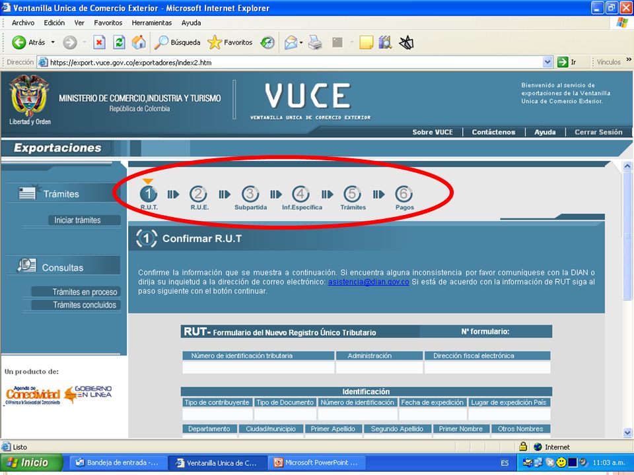Click the yellow note toolbar icon
This screenshot has width=634, height=475.
coord(366,42)
